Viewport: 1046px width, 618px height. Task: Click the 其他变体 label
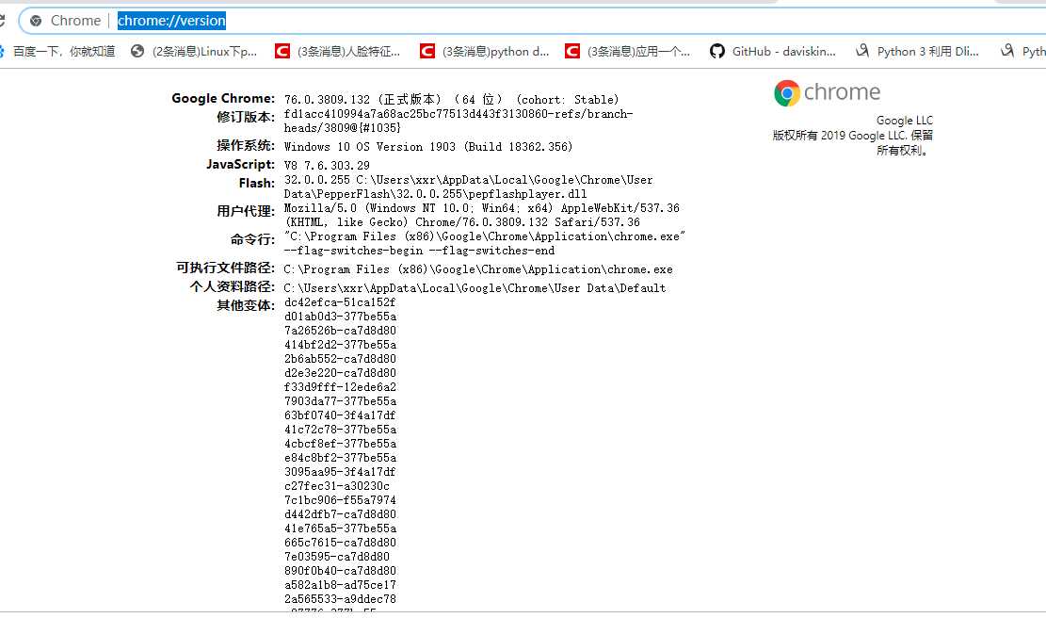point(246,305)
